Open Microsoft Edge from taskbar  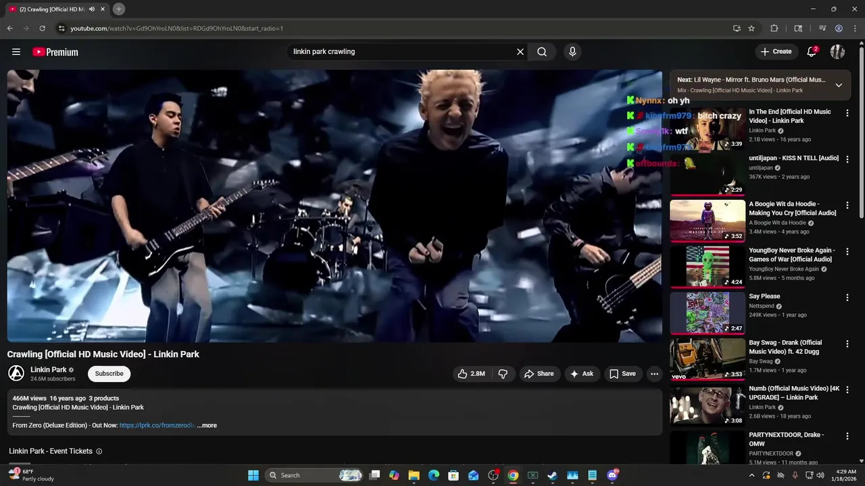[x=434, y=475]
